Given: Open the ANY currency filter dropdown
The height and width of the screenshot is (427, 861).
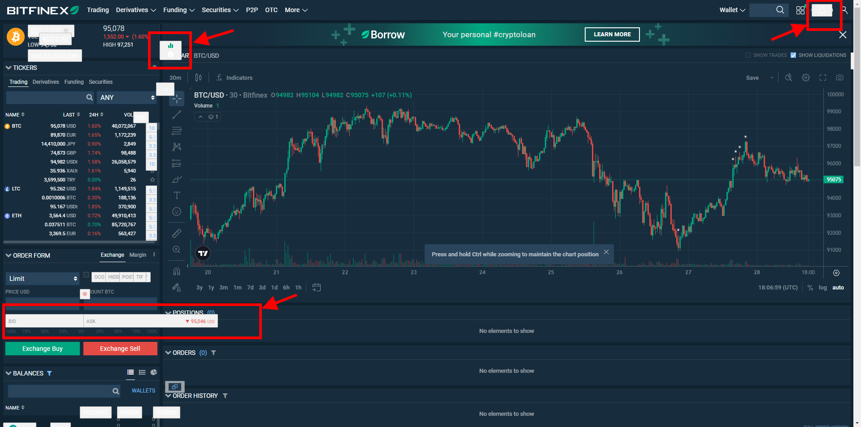Looking at the screenshot, I should (127, 98).
